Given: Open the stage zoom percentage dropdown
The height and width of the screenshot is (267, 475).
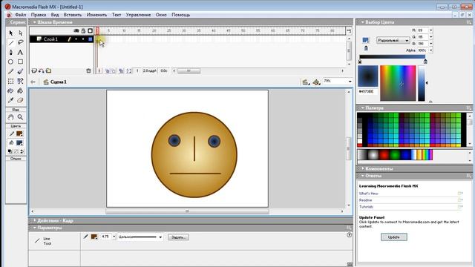Looking at the screenshot, I should click(x=350, y=82).
